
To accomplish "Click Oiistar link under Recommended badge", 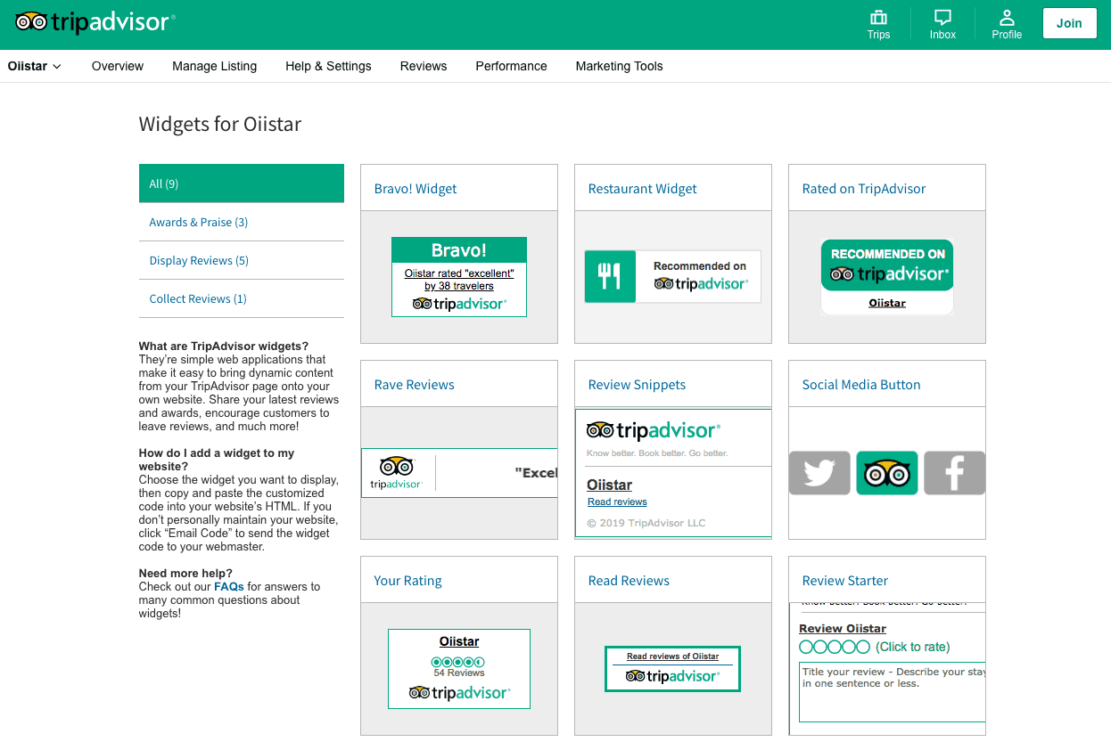I will [x=887, y=303].
